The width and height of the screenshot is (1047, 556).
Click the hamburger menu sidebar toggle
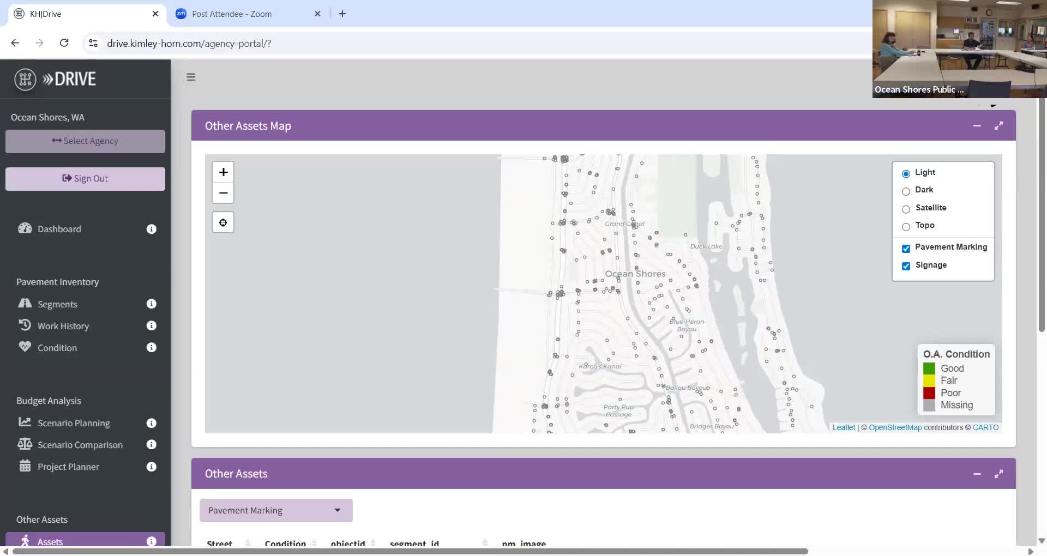click(x=191, y=77)
